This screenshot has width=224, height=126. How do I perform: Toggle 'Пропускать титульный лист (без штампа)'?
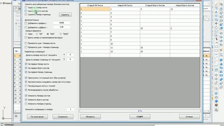tap(26, 78)
